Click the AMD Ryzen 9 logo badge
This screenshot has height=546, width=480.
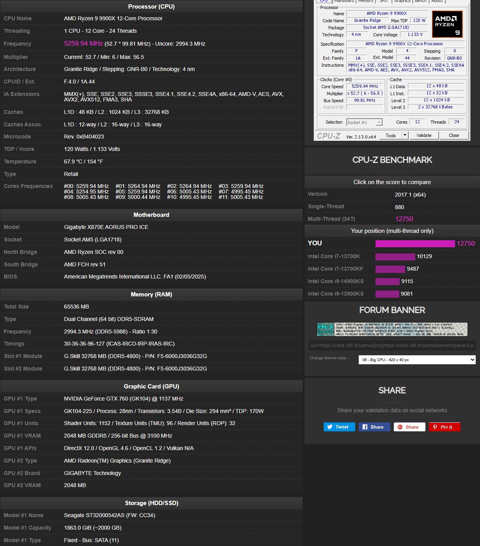tap(447, 24)
